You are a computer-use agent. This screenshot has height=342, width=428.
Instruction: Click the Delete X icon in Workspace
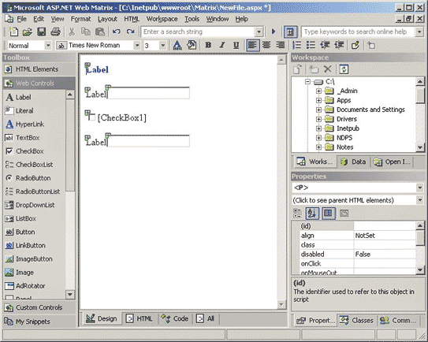pyautogui.click(x=328, y=69)
